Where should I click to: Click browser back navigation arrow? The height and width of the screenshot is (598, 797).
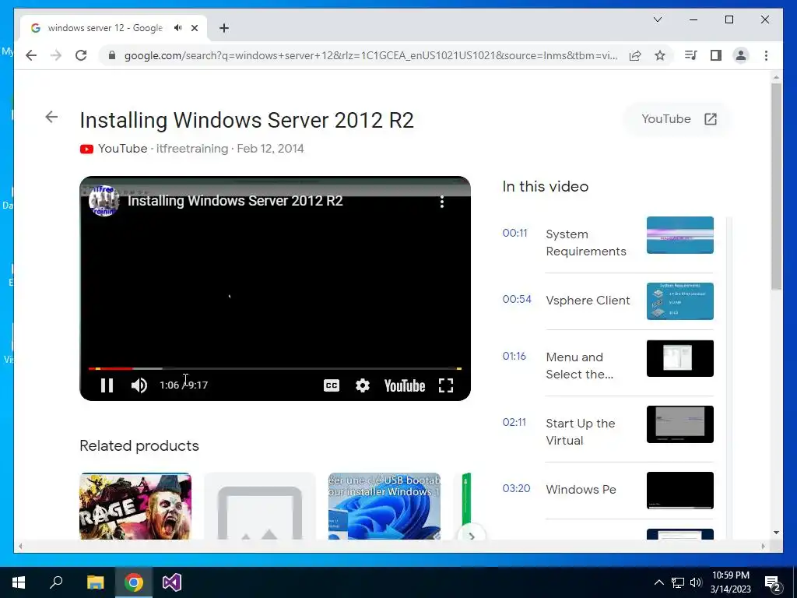pos(31,55)
